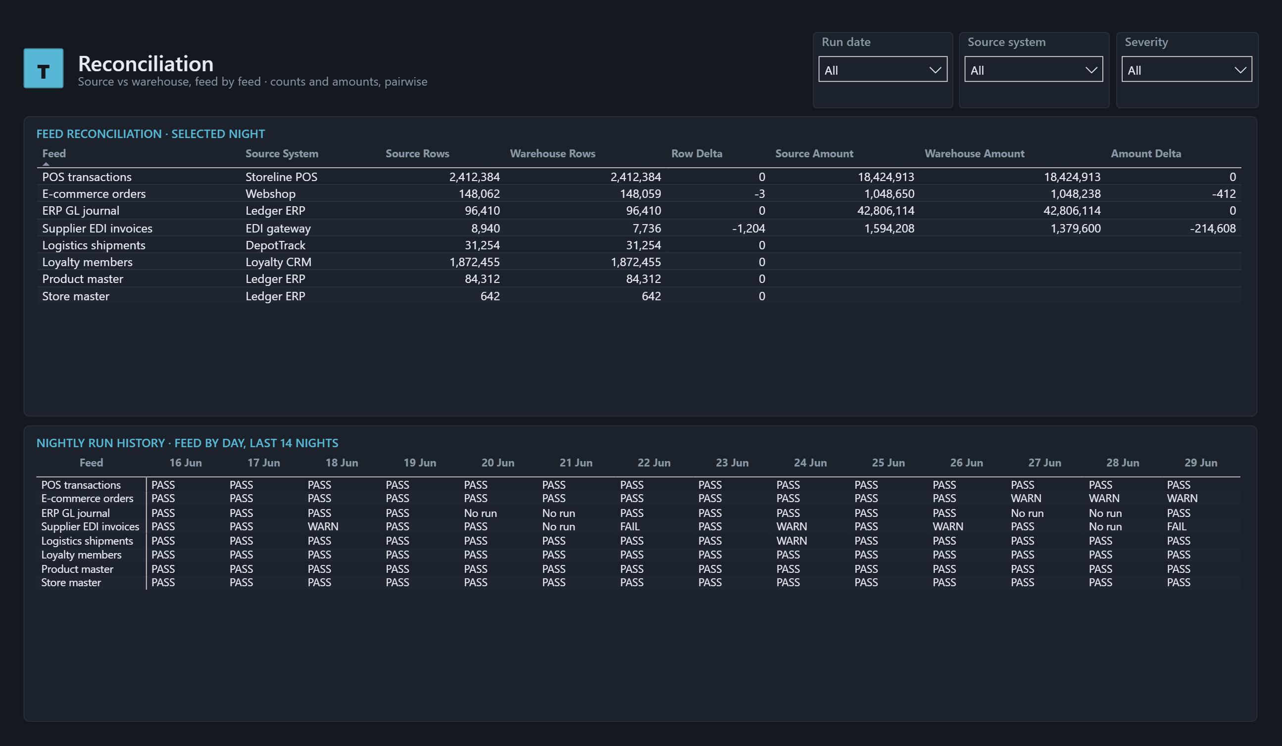Click the sort arrow under Feed header

[x=46, y=164]
